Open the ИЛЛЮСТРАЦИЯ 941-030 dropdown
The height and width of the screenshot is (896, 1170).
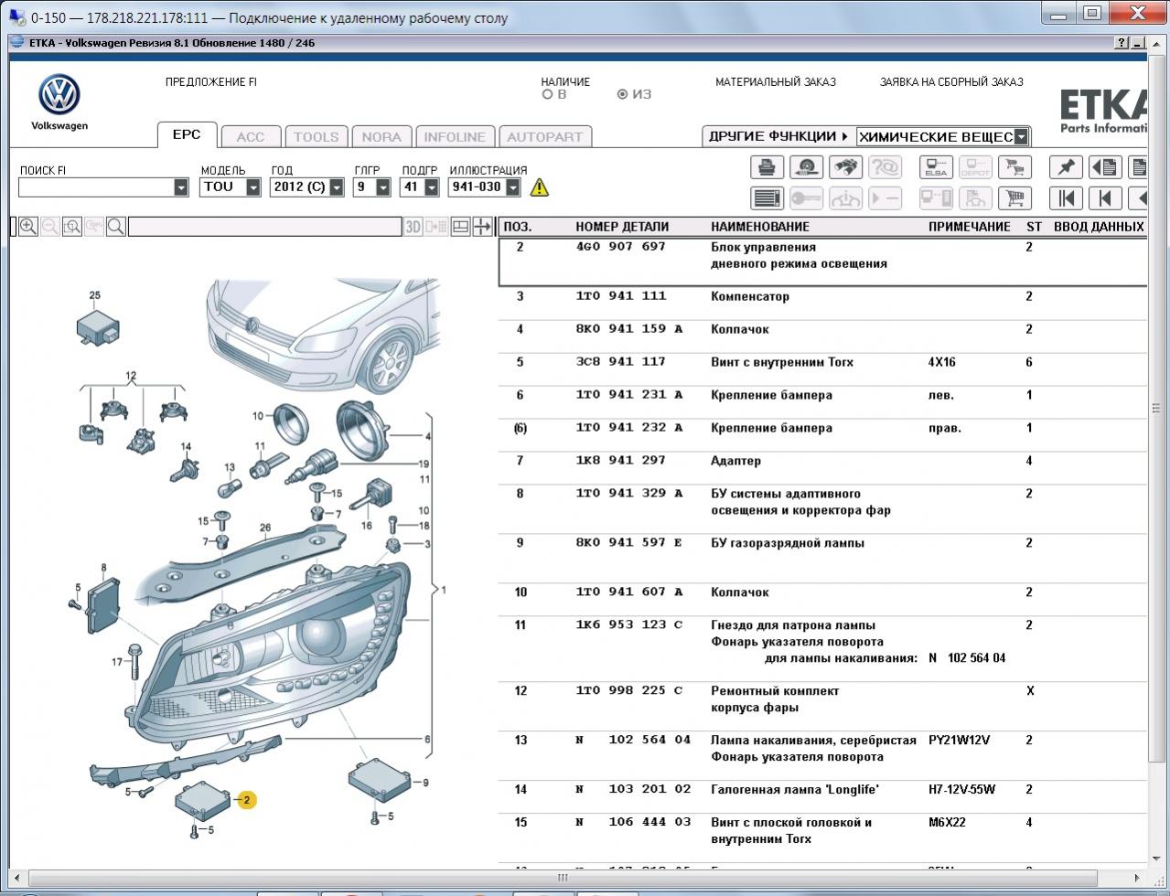513,187
